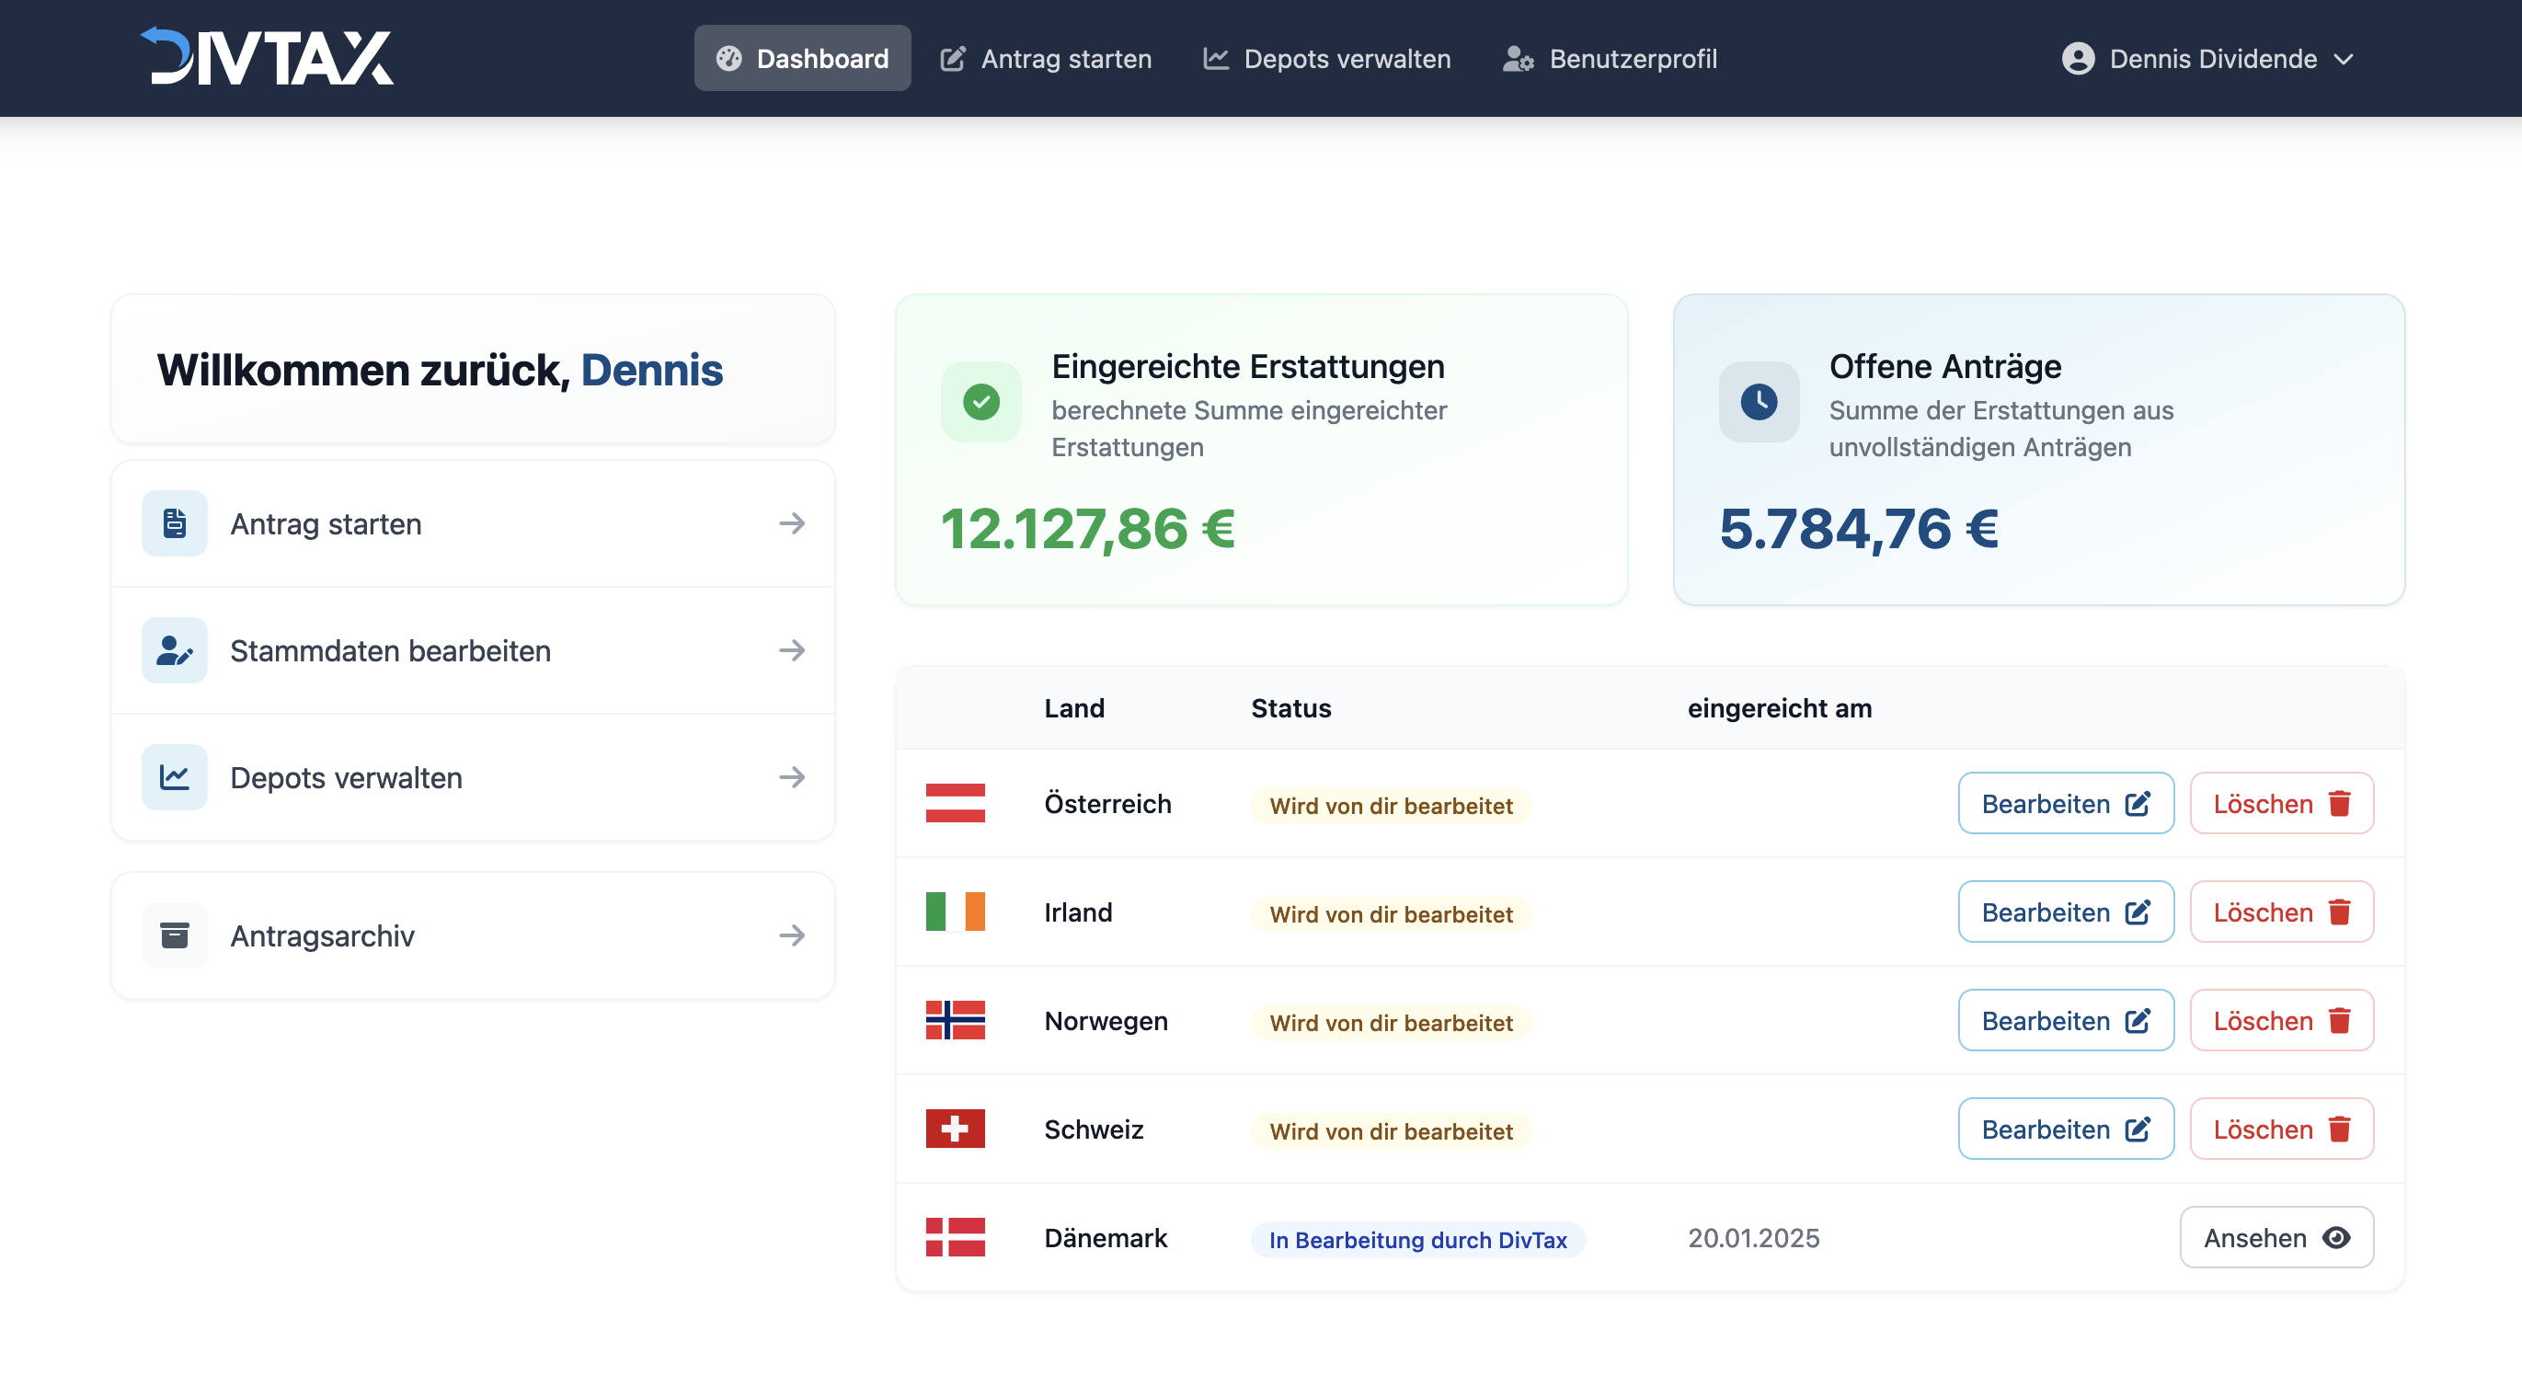
Task: Select the sidebar Stammdaten bearbeiten link
Action: point(473,651)
